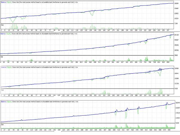The width and height of the screenshot is (180, 135).
Task: Click the Balance legend in the 64128 chart
Action: tap(3, 34)
